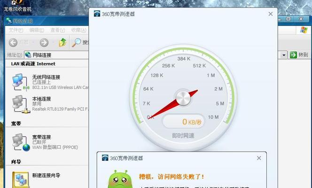Click the 384 K mark on gauge
The height and width of the screenshot is (188, 312).
click(x=184, y=58)
